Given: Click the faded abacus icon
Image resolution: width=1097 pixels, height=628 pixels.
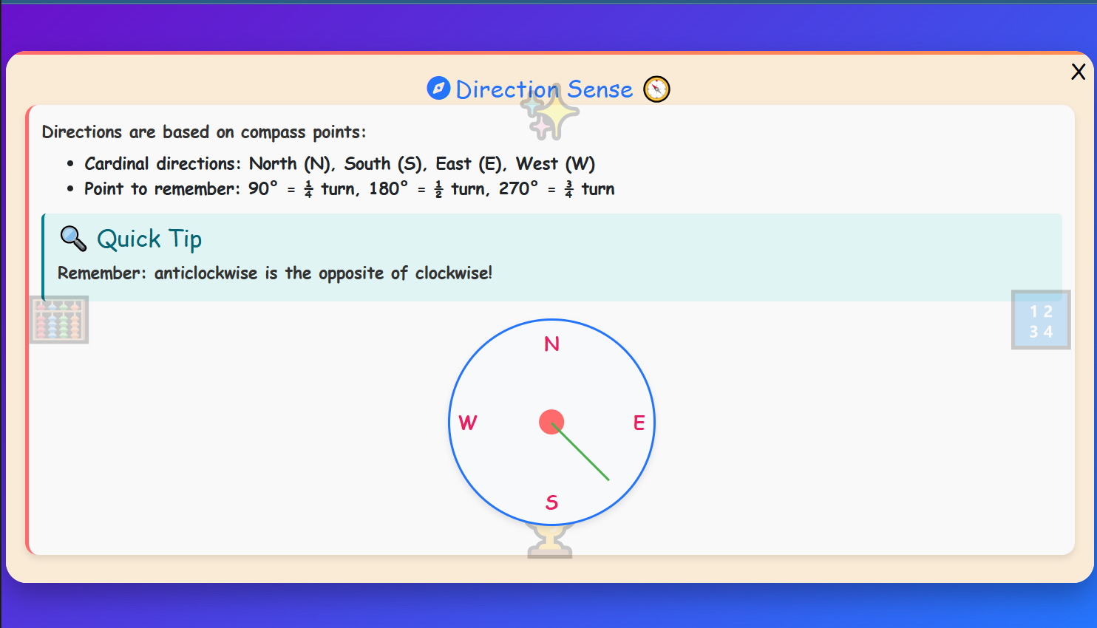Looking at the screenshot, I should click(59, 320).
